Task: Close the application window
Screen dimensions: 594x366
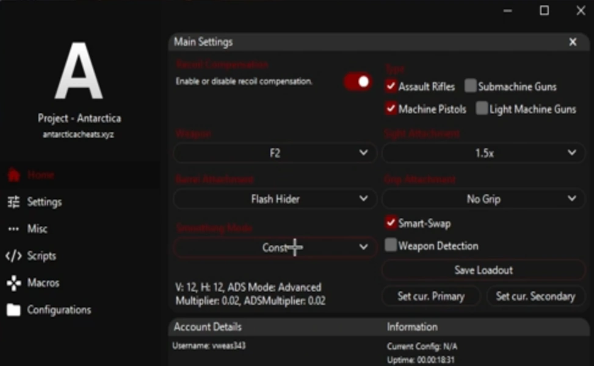Action: click(581, 10)
